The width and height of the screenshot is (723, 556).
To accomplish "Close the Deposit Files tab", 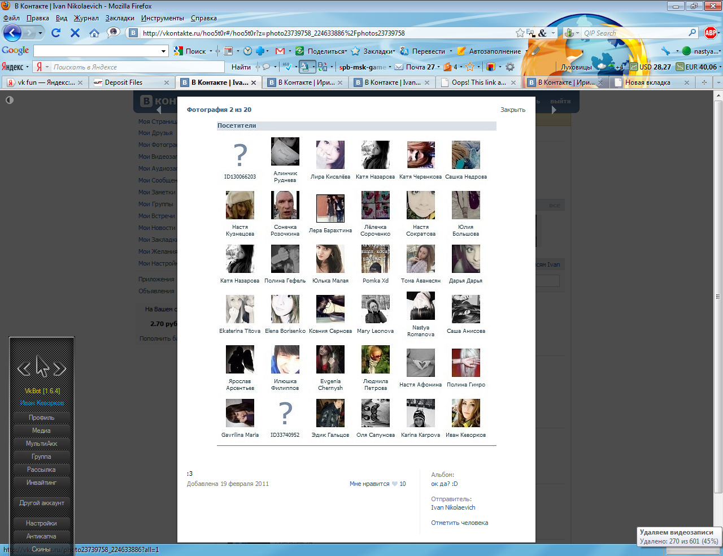I will click(x=167, y=82).
